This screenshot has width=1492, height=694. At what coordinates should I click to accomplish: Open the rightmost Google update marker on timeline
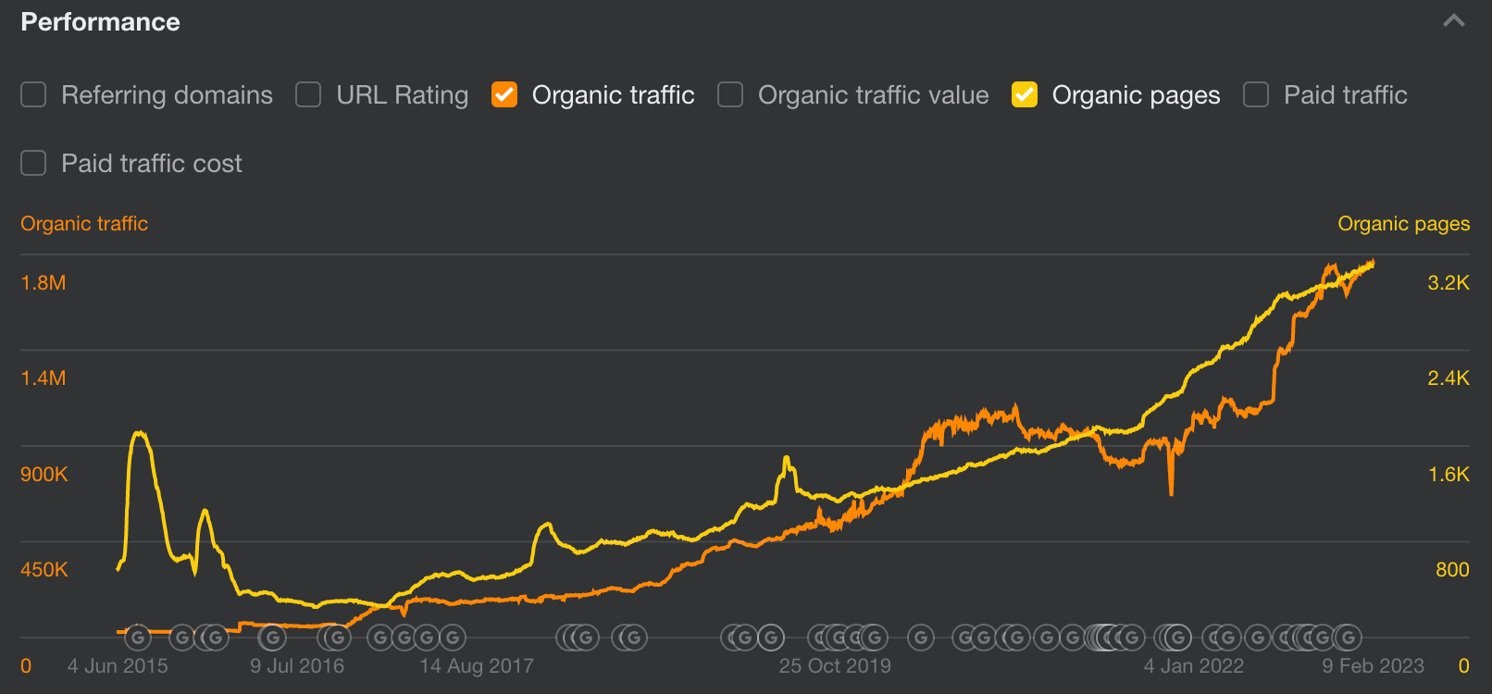coord(1349,638)
